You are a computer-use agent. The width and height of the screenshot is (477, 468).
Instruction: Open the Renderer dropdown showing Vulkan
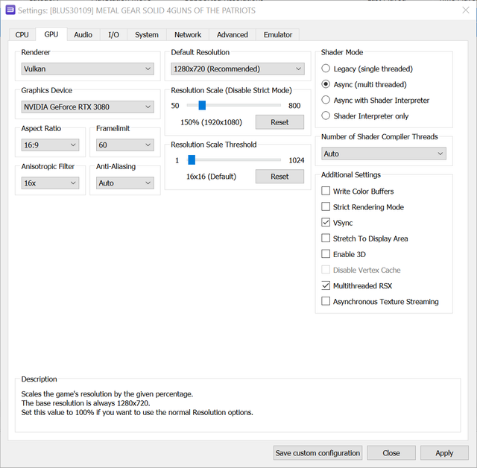[88, 69]
